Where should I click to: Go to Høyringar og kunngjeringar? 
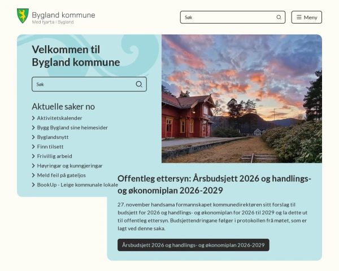[70, 166]
